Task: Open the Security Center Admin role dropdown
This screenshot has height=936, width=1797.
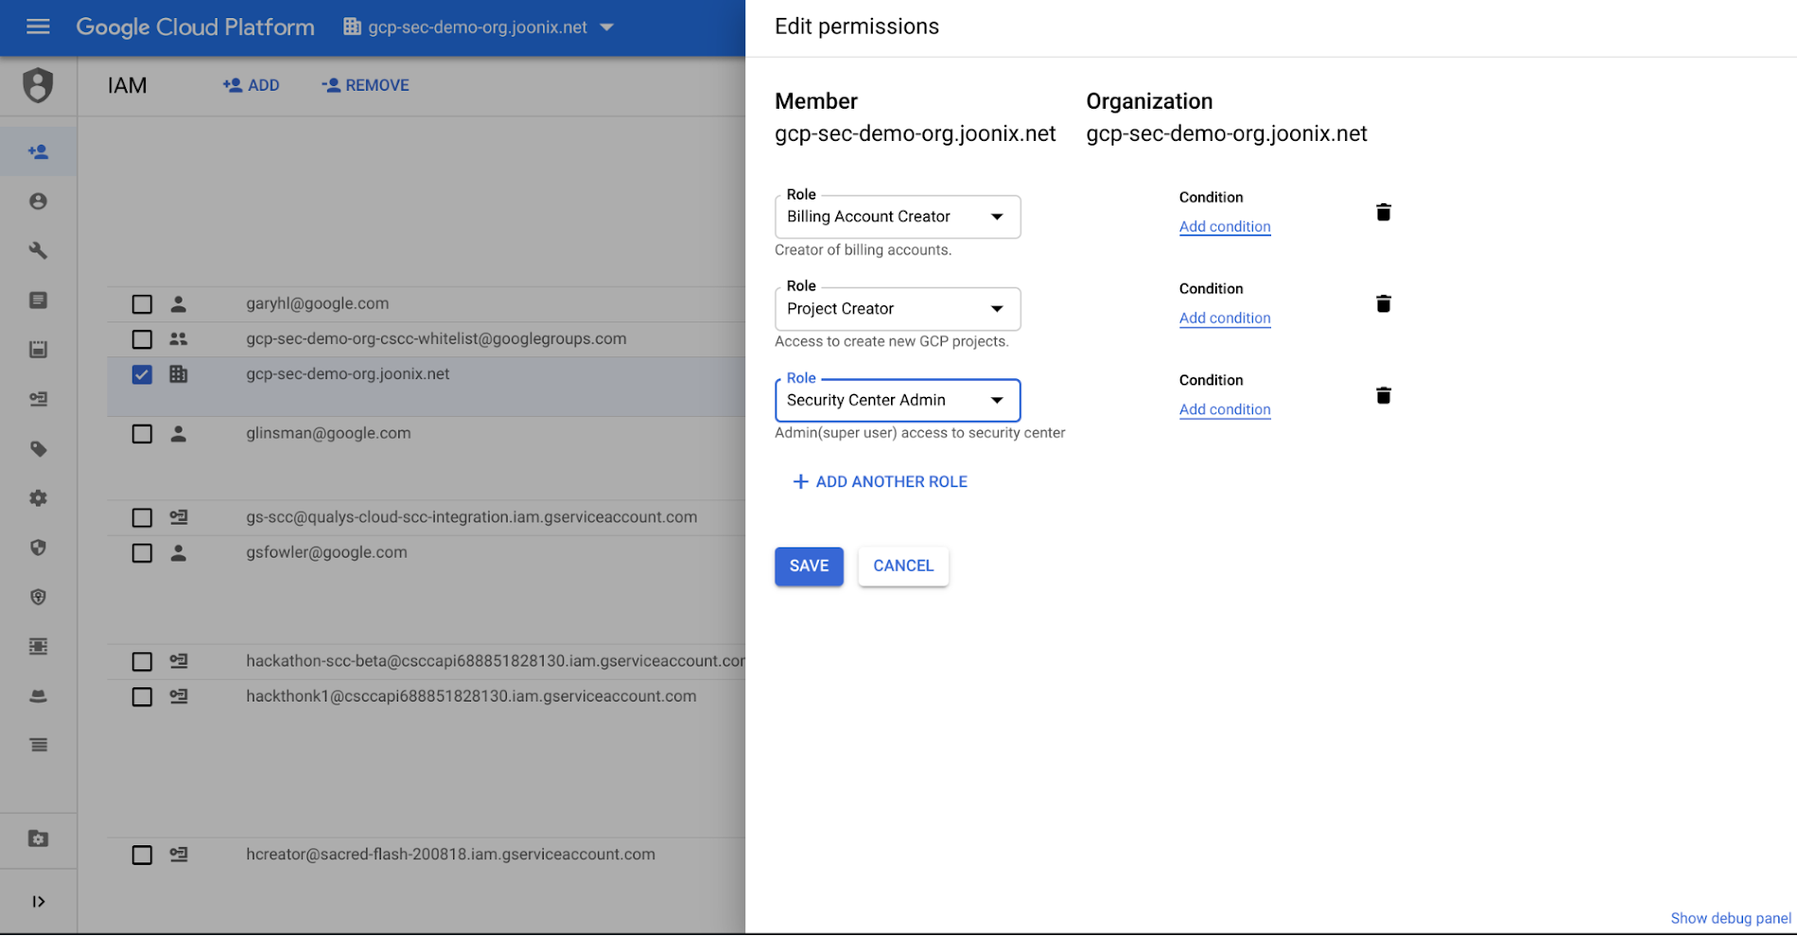Action: 897,400
